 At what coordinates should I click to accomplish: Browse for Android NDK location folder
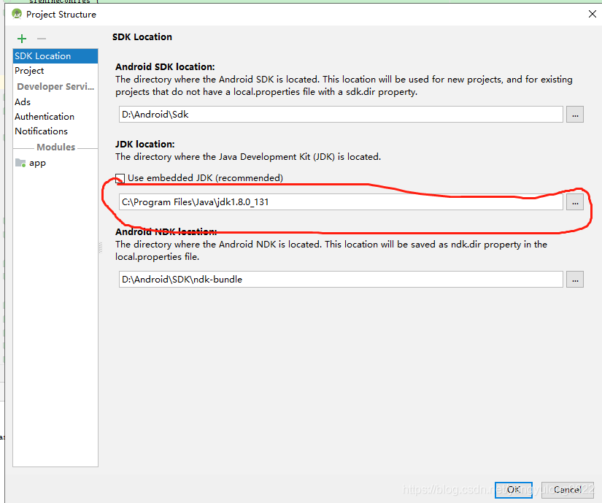[575, 279]
